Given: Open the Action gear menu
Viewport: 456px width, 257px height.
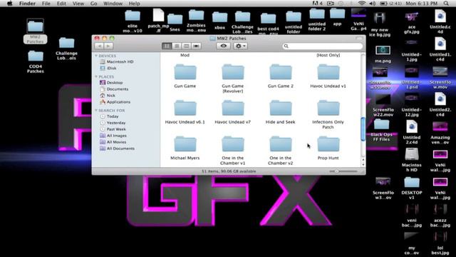Looking at the screenshot, I should click(240, 46).
